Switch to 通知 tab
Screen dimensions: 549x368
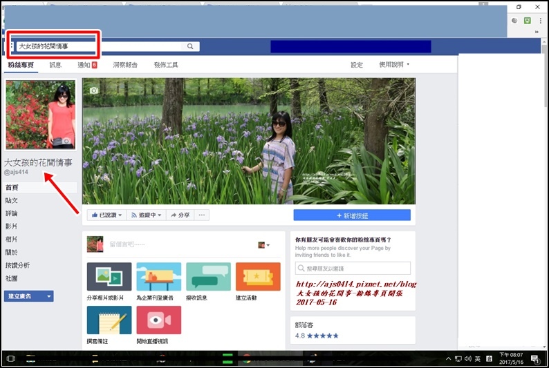tap(84, 65)
